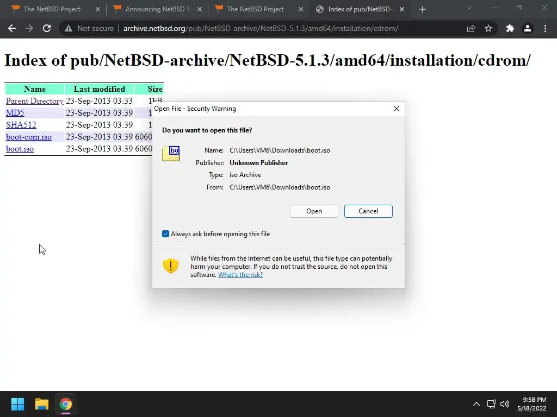Viewport: 557px width, 417px height.
Task: Switch to the first NetBSD Project tab
Action: 52,9
